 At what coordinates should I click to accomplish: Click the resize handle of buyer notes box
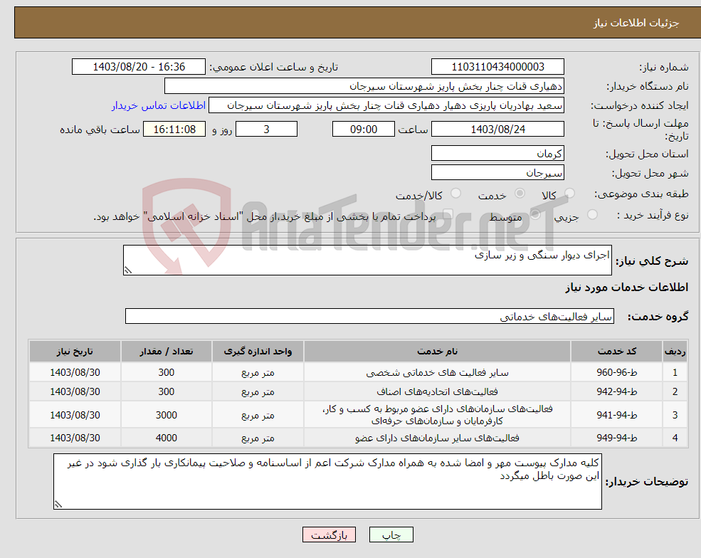pyautogui.click(x=58, y=505)
